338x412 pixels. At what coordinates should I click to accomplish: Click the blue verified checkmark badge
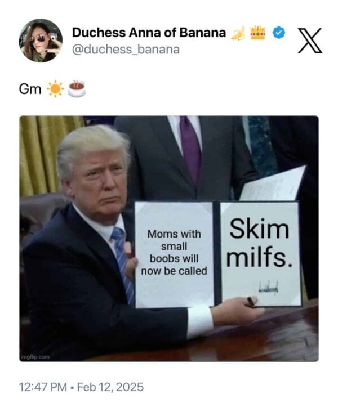[x=278, y=33]
